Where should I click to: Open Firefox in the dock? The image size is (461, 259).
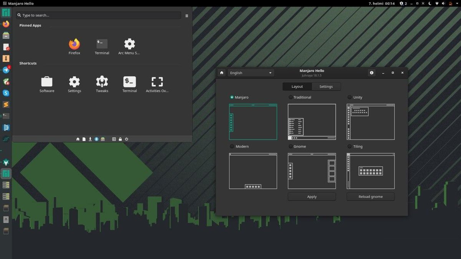pyautogui.click(x=6, y=24)
